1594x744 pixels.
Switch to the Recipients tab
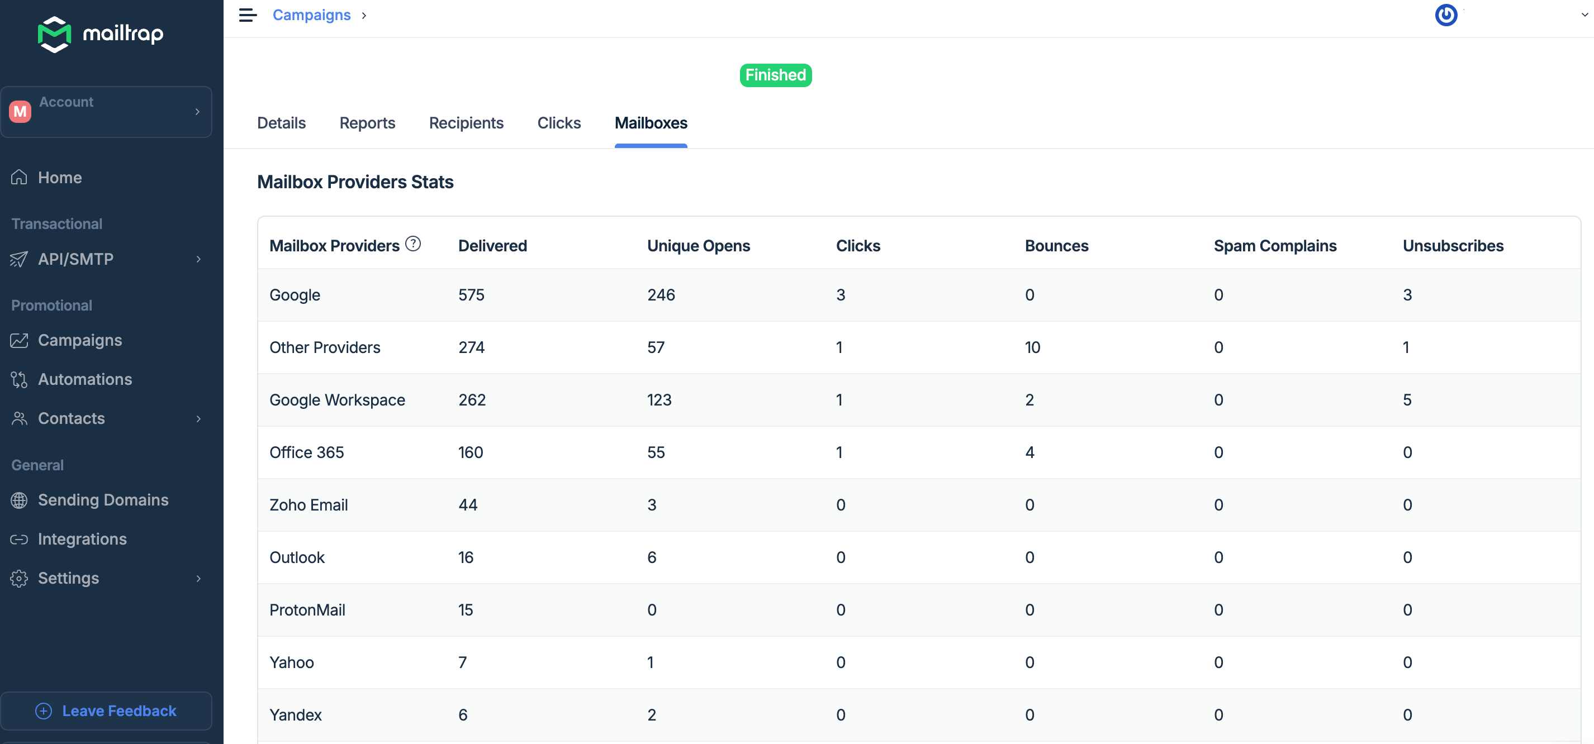pos(466,123)
